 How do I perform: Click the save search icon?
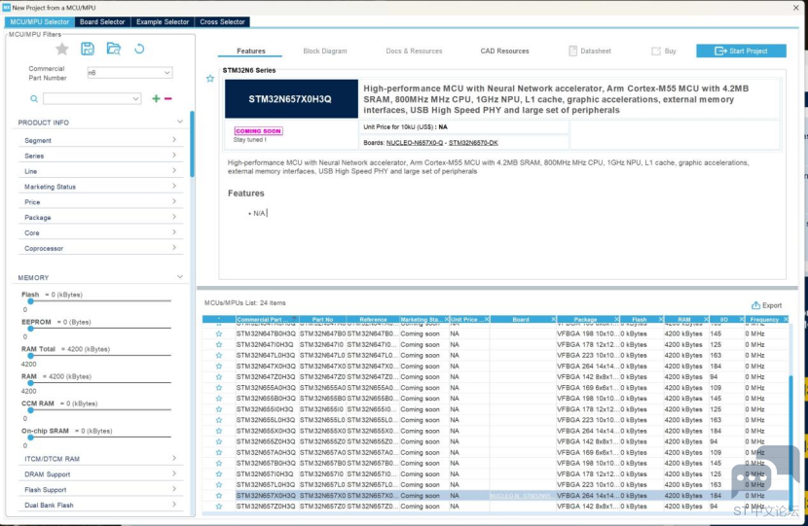(x=88, y=49)
